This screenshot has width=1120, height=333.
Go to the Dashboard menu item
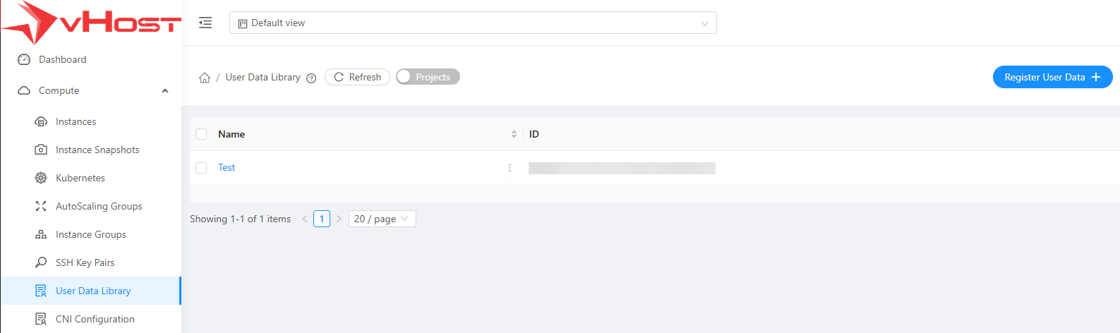coord(63,59)
